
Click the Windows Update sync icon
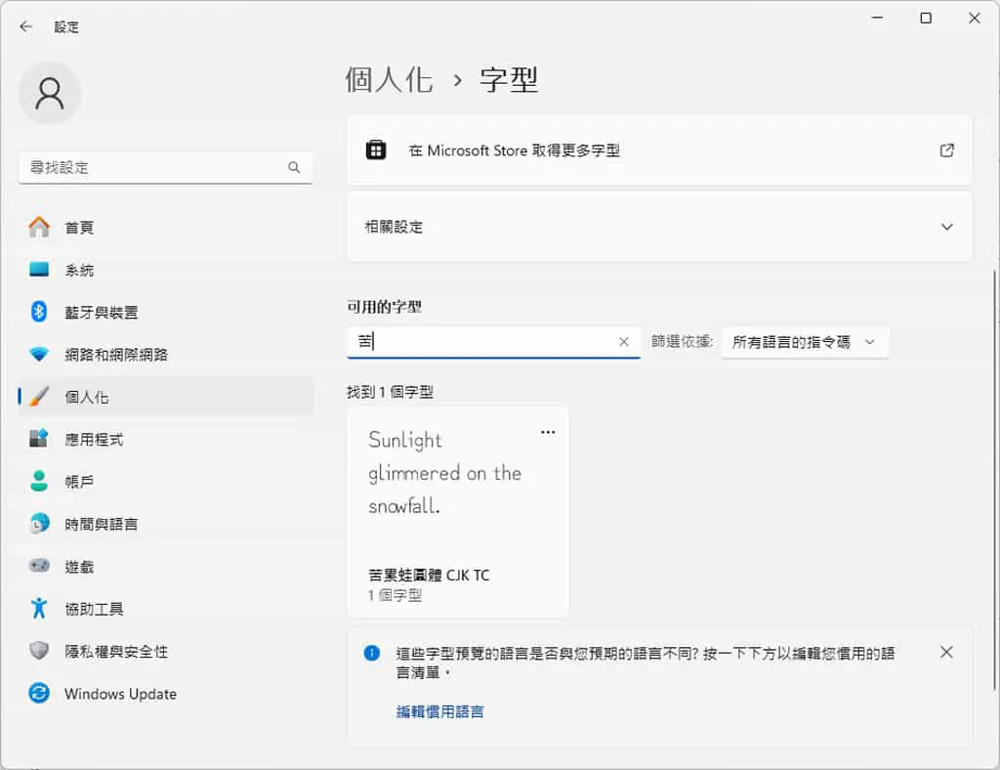tap(39, 694)
